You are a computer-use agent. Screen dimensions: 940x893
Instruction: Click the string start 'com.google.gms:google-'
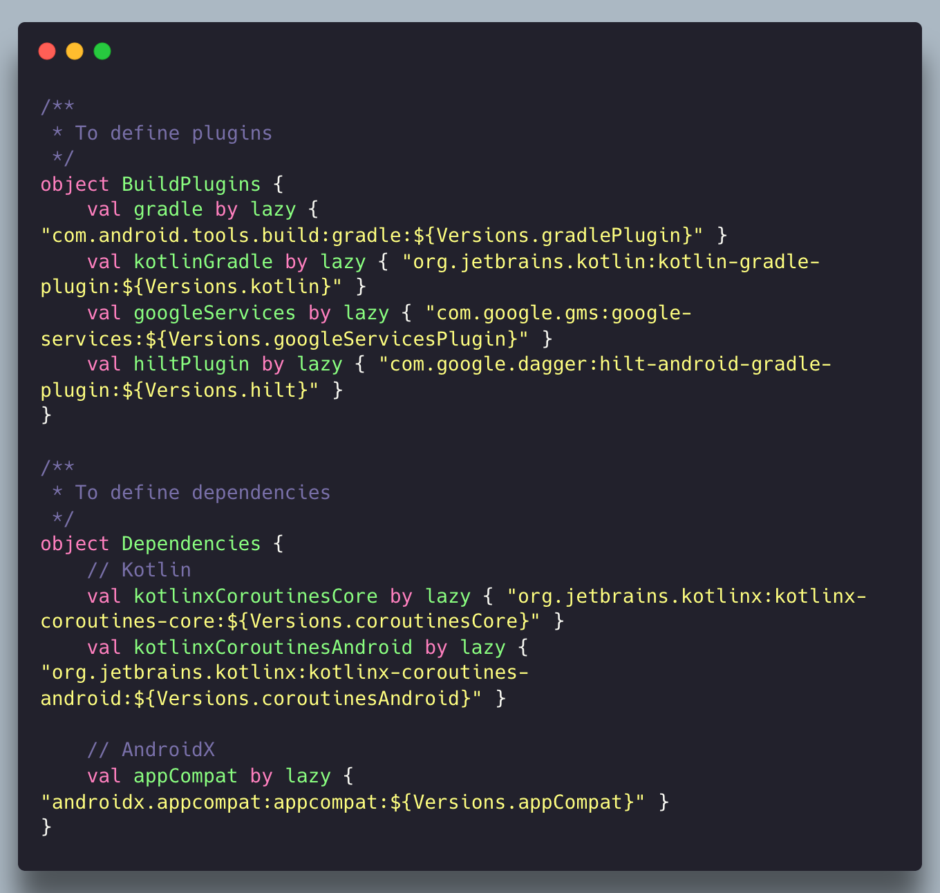tap(558, 312)
